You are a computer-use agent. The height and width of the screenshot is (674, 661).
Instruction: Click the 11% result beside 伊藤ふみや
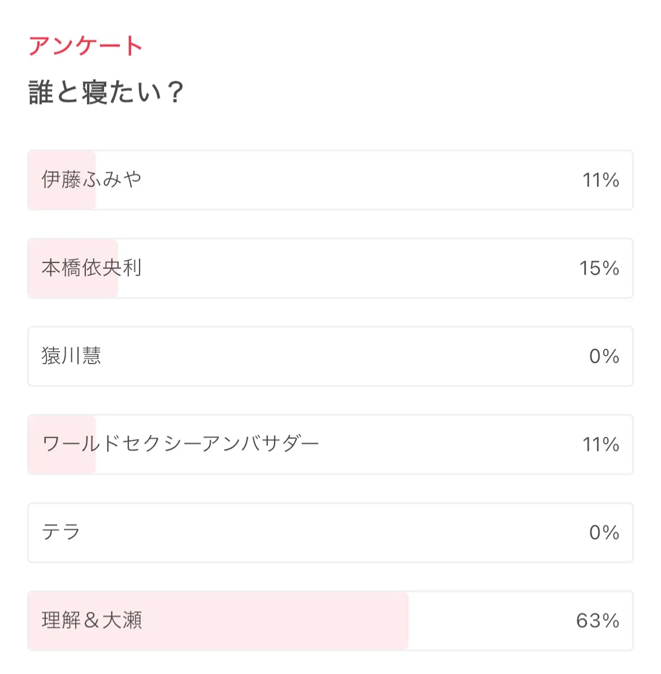pyautogui.click(x=601, y=180)
